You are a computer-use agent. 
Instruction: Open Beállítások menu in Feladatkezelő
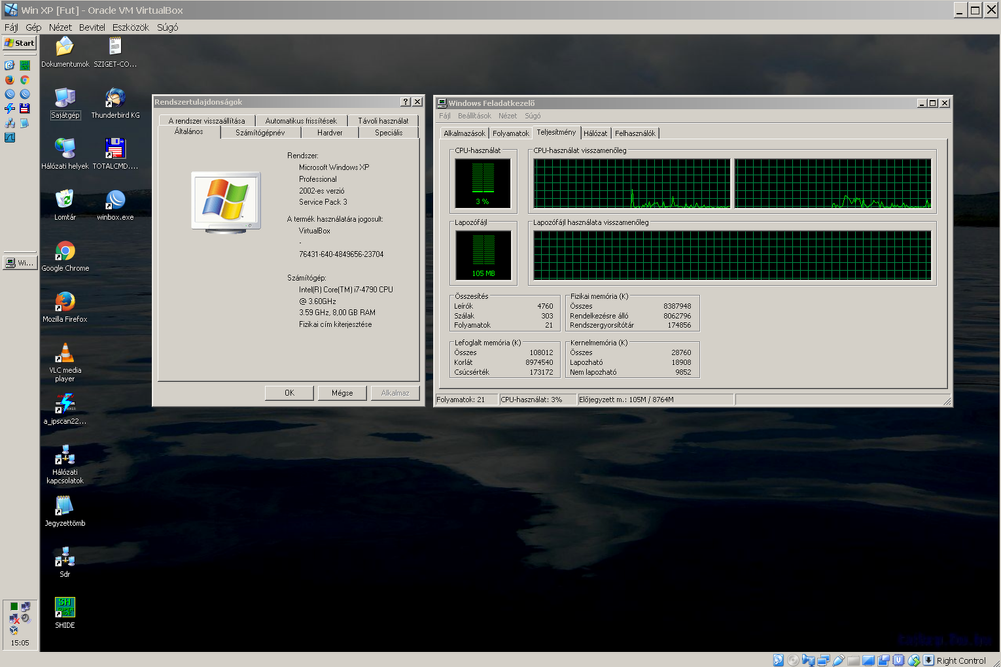pos(474,116)
